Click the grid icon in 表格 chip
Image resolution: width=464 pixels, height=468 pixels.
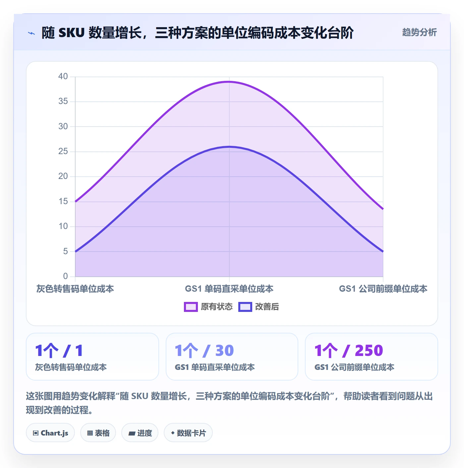(90, 433)
